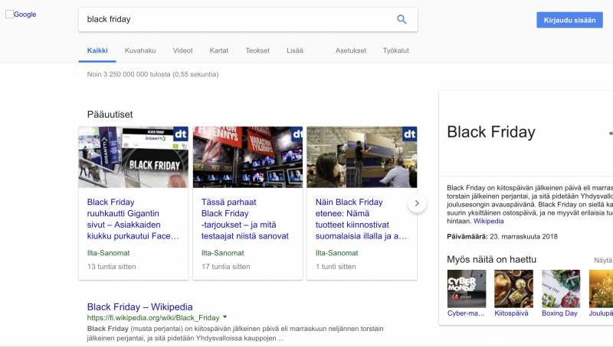The height and width of the screenshot is (347, 613).
Task: Click the 'Black Friday' knowledge panel title
Action: pos(491,131)
